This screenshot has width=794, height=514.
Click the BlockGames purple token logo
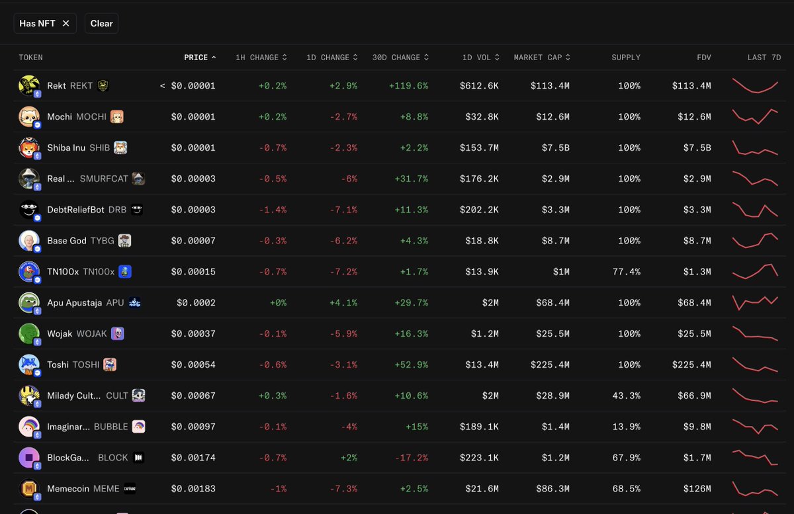point(29,458)
